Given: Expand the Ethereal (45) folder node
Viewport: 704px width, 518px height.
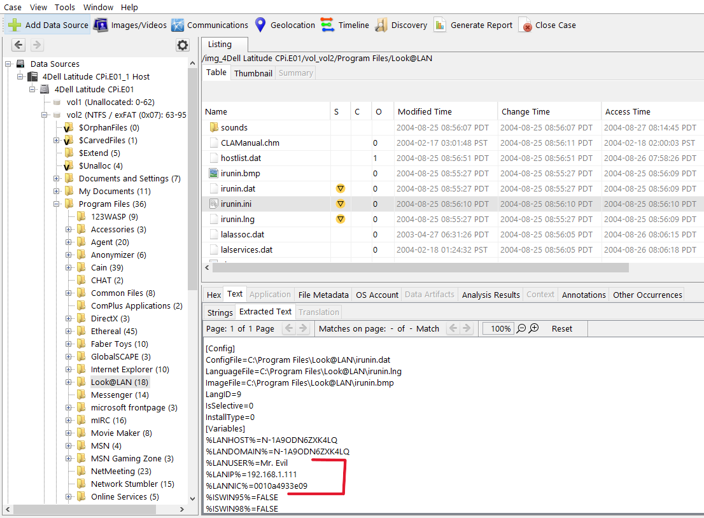Looking at the screenshot, I should (69, 332).
